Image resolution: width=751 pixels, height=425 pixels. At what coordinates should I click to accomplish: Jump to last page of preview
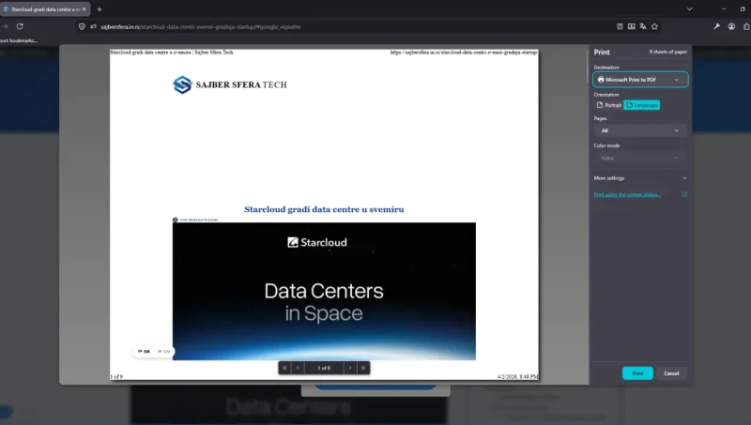[363, 368]
